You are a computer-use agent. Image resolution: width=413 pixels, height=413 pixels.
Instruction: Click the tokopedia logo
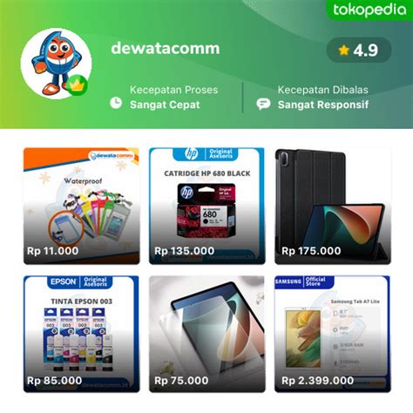pos(369,10)
